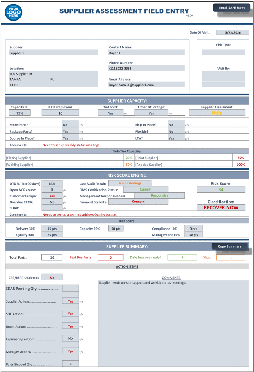Click the Compliance 0 pts box

pyautogui.click(x=193, y=228)
